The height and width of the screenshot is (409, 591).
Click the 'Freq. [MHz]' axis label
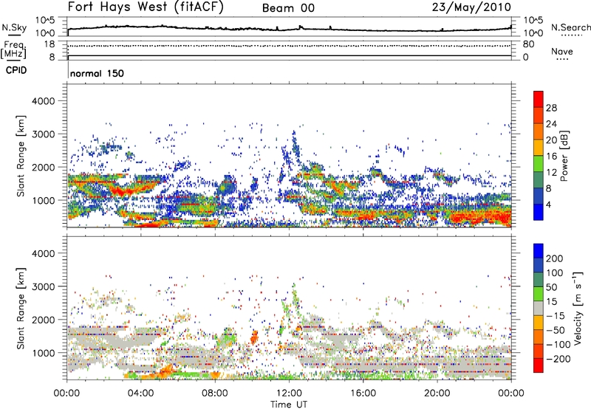coord(13,49)
